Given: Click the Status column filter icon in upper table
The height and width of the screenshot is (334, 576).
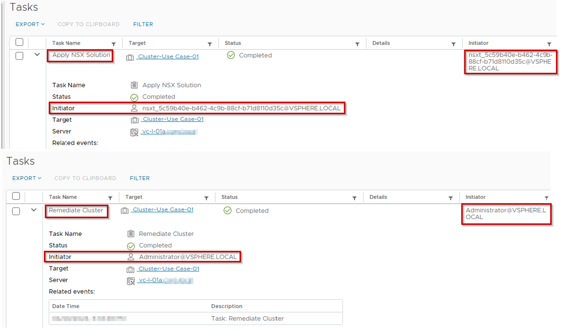Looking at the screenshot, I should click(357, 44).
